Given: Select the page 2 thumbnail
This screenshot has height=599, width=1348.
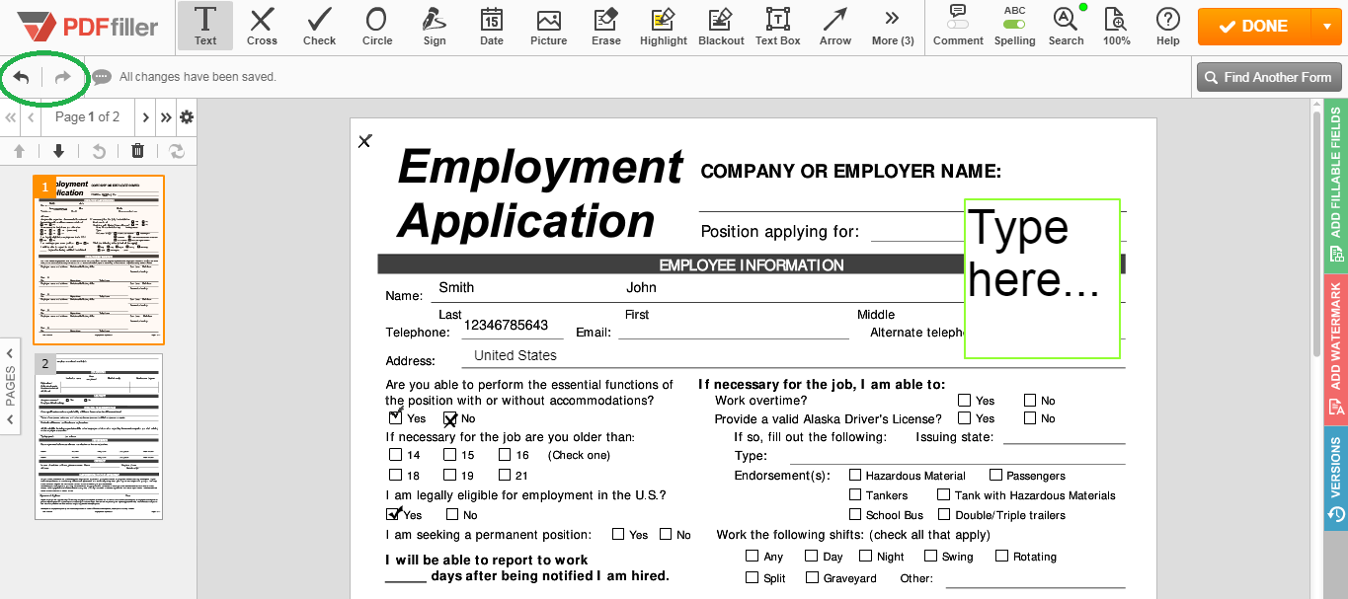Looking at the screenshot, I should (99, 436).
